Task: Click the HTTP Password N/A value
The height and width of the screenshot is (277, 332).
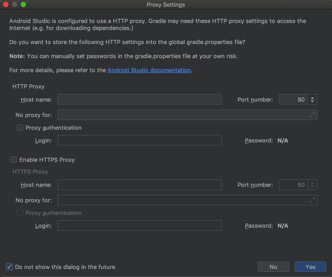Action: point(283,141)
